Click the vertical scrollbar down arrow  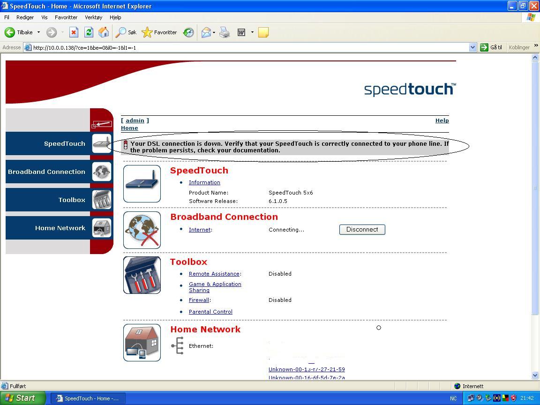coord(535,375)
